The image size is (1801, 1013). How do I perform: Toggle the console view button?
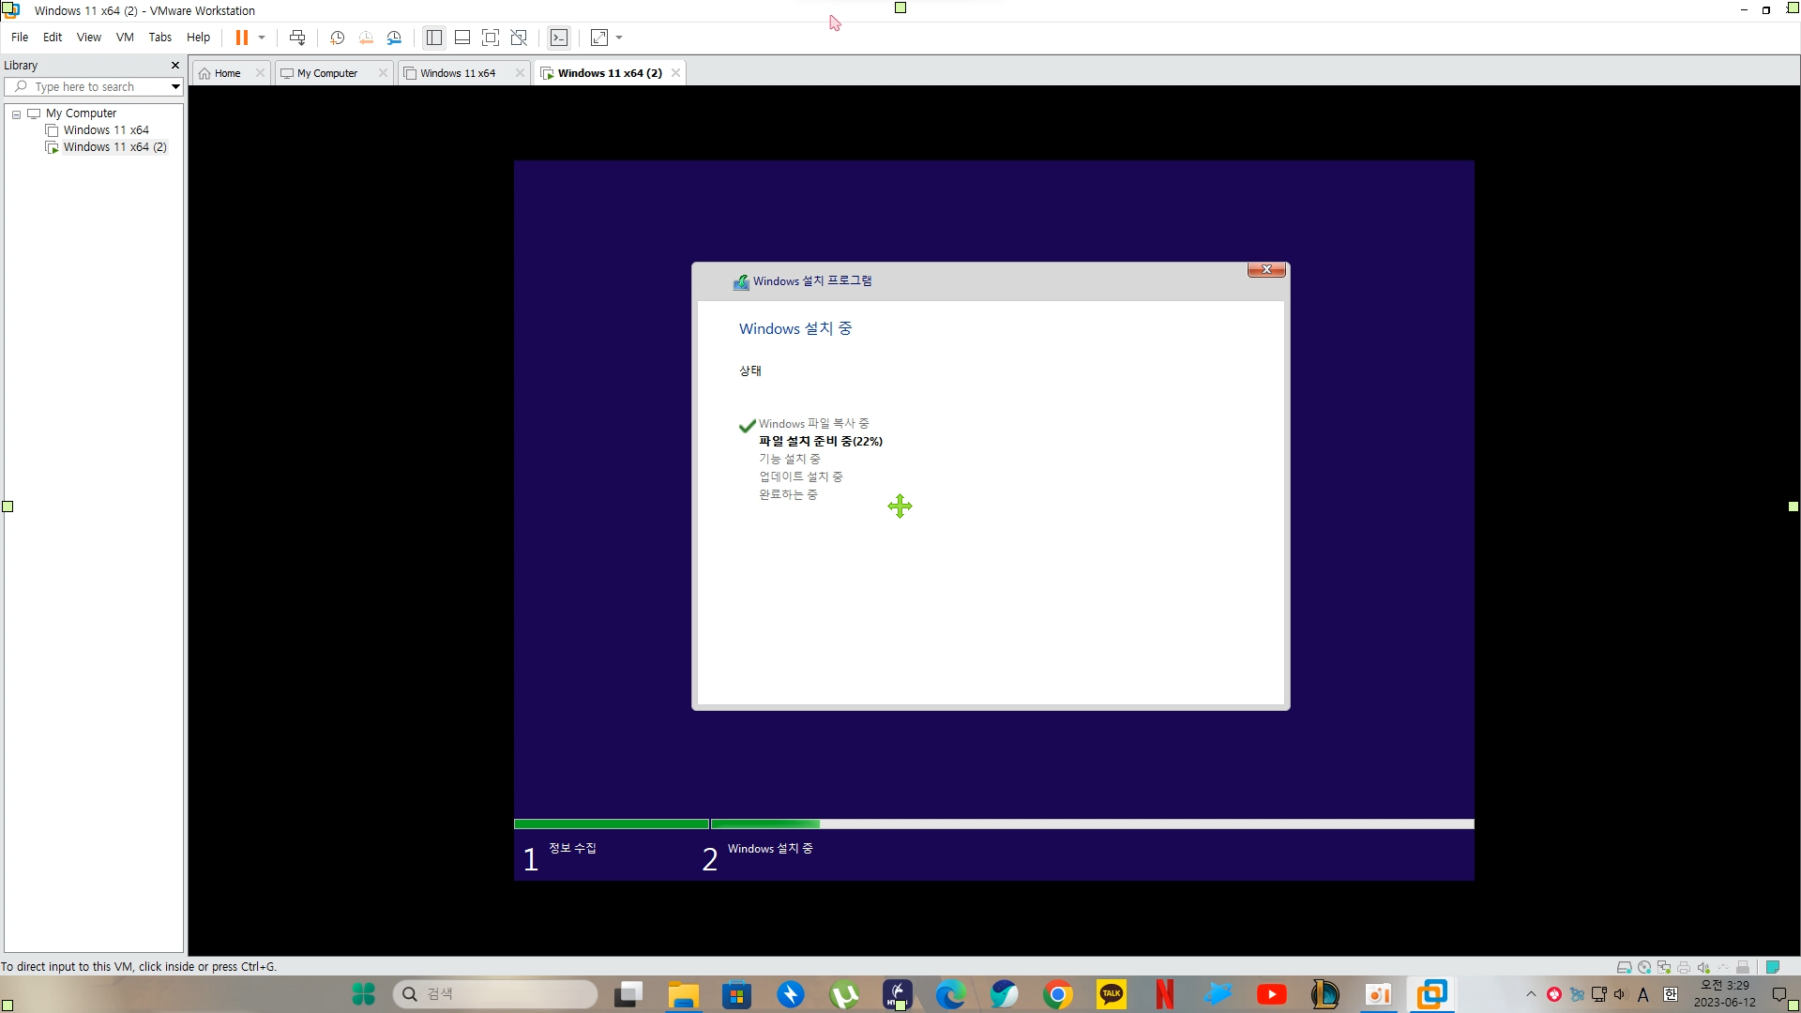559,38
